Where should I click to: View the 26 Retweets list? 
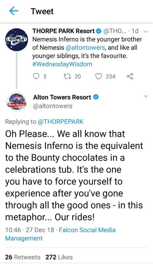click(x=23, y=257)
